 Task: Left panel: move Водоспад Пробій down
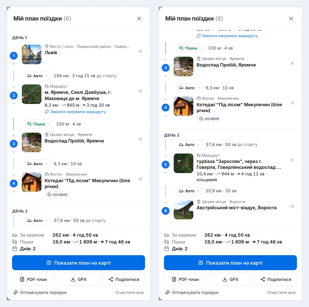coord(14,152)
